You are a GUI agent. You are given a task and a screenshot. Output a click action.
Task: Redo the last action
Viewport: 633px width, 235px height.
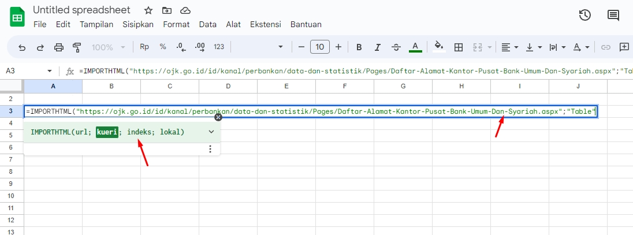40,47
